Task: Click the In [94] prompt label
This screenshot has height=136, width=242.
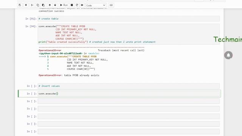Action: tap(31, 26)
